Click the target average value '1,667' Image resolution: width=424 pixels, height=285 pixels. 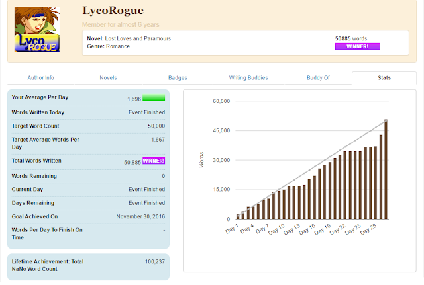tap(158, 140)
